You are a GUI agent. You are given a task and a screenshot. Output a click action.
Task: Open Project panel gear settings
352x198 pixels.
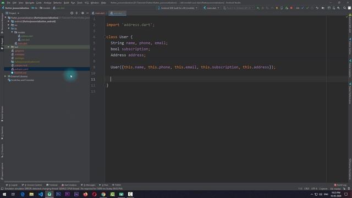coord(82,13)
